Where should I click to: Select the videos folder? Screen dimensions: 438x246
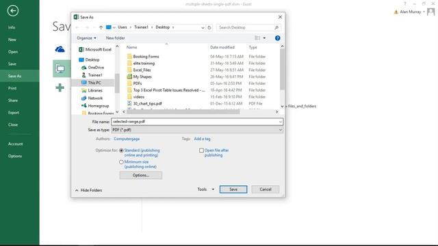[136, 97]
